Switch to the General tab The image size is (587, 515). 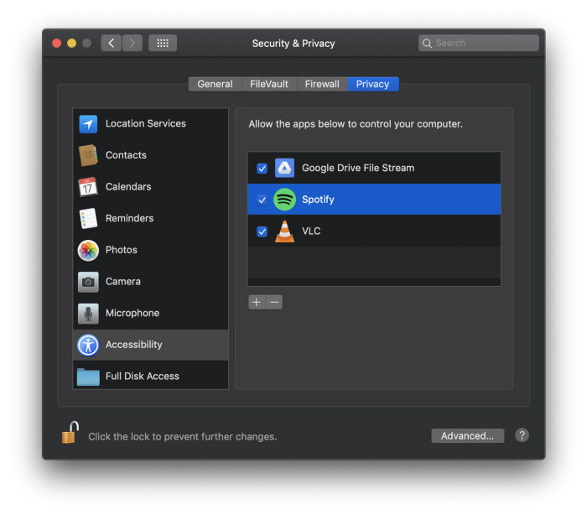(215, 84)
